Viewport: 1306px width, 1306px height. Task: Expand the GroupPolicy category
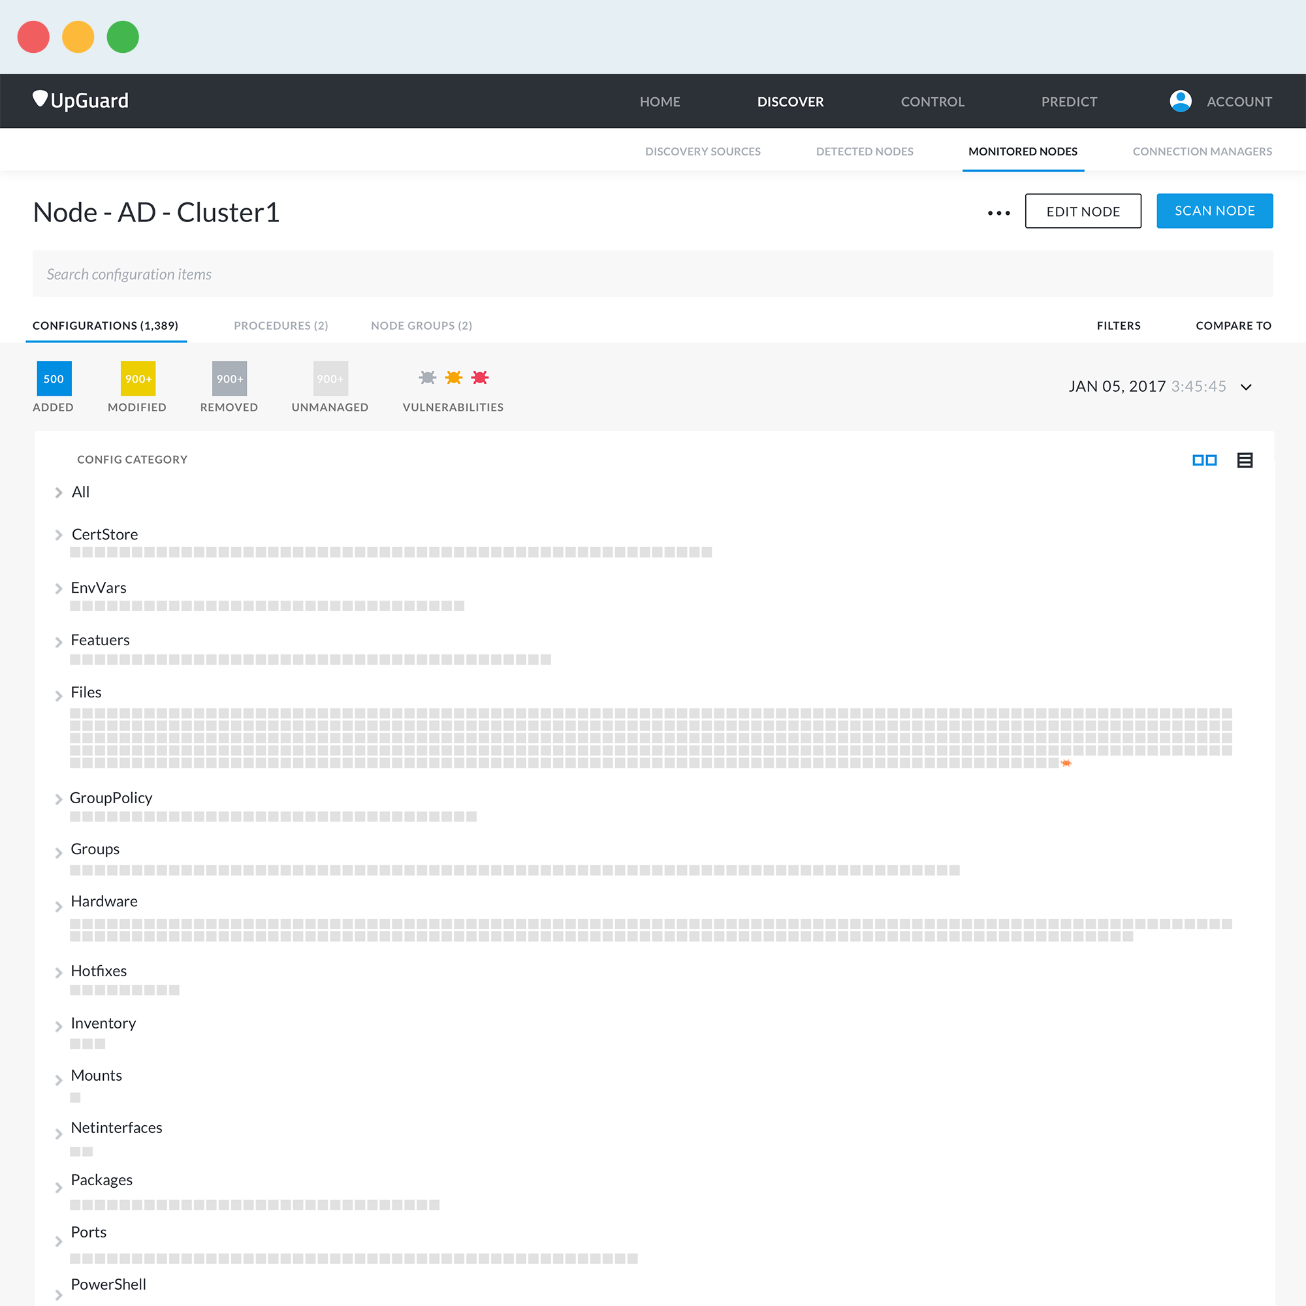(59, 799)
